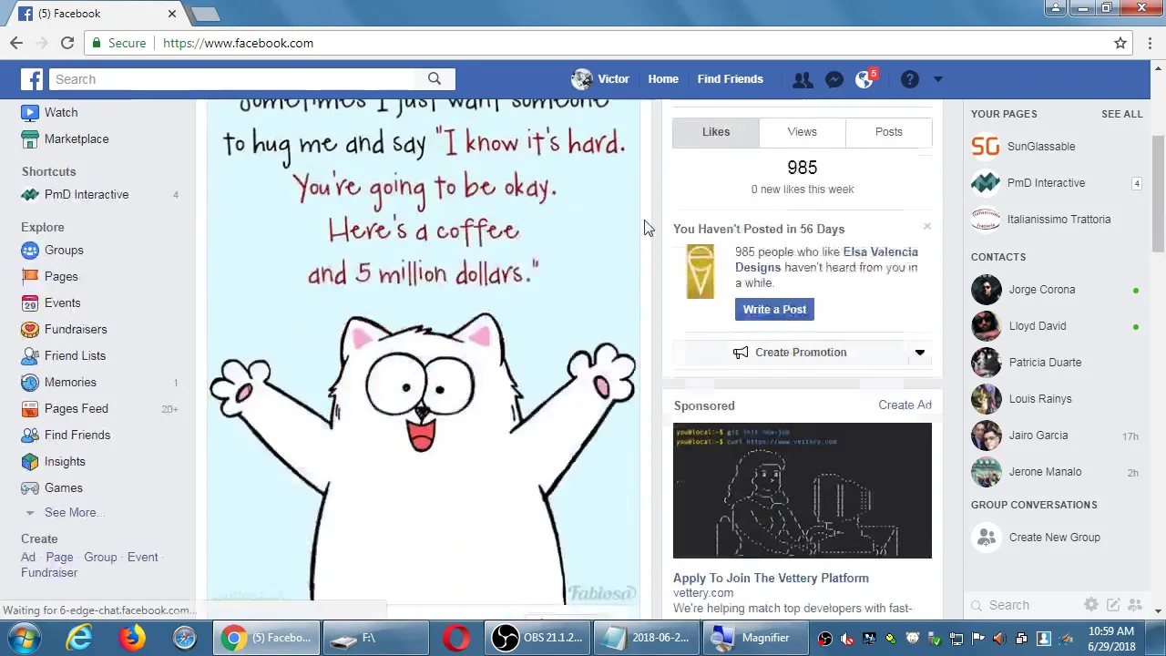The image size is (1166, 656).
Task: Switch to the Posts tab
Action: (888, 132)
